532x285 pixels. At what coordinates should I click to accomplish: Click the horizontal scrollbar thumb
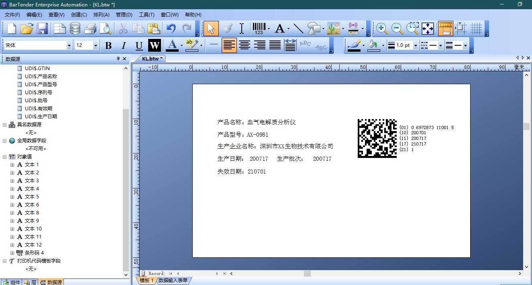tap(307, 273)
